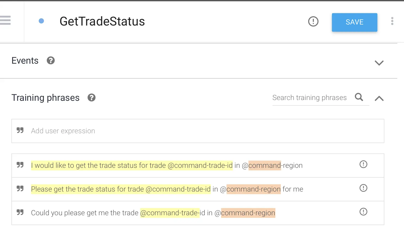The height and width of the screenshot is (240, 404).
Task: Click the warning icon next to SAVE
Action: (313, 21)
